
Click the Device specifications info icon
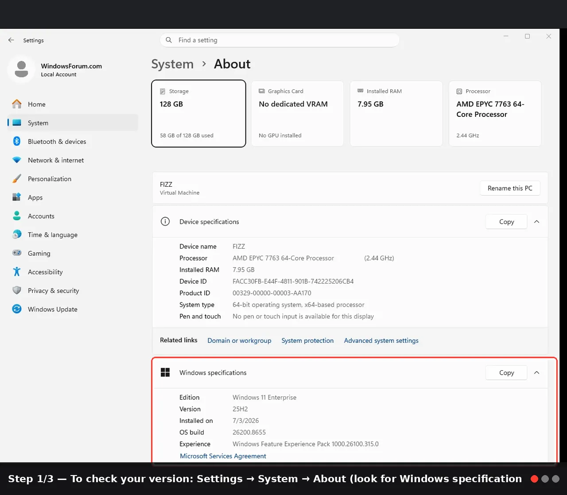pos(165,222)
